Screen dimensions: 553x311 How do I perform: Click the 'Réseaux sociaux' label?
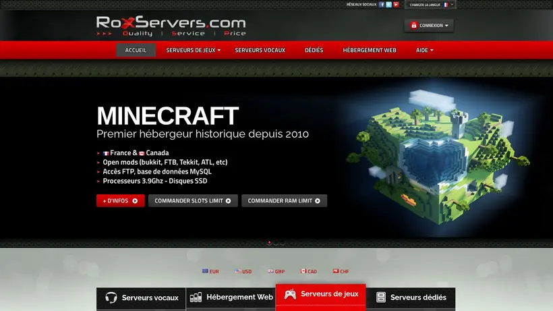(x=361, y=5)
